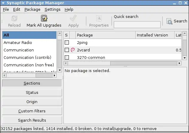Viewport: 189px width, 133px height.
Task: Select the All section
Action: pos(29,35)
